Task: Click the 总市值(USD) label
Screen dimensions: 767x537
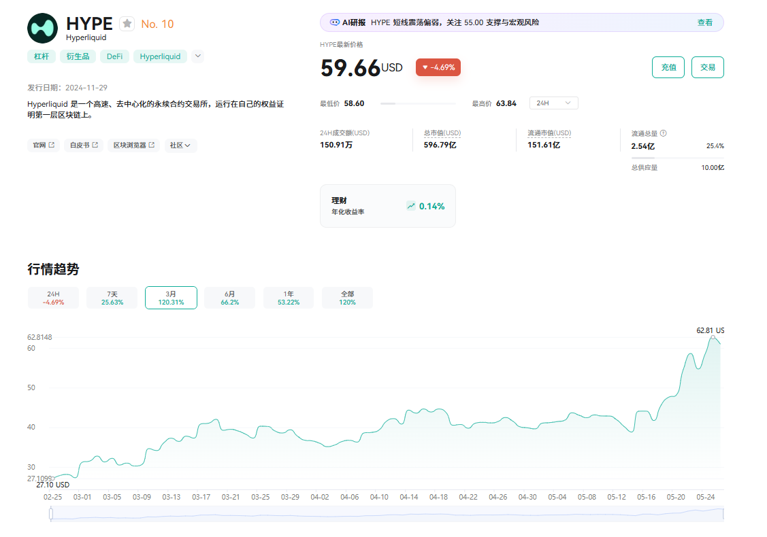Action: pos(442,133)
